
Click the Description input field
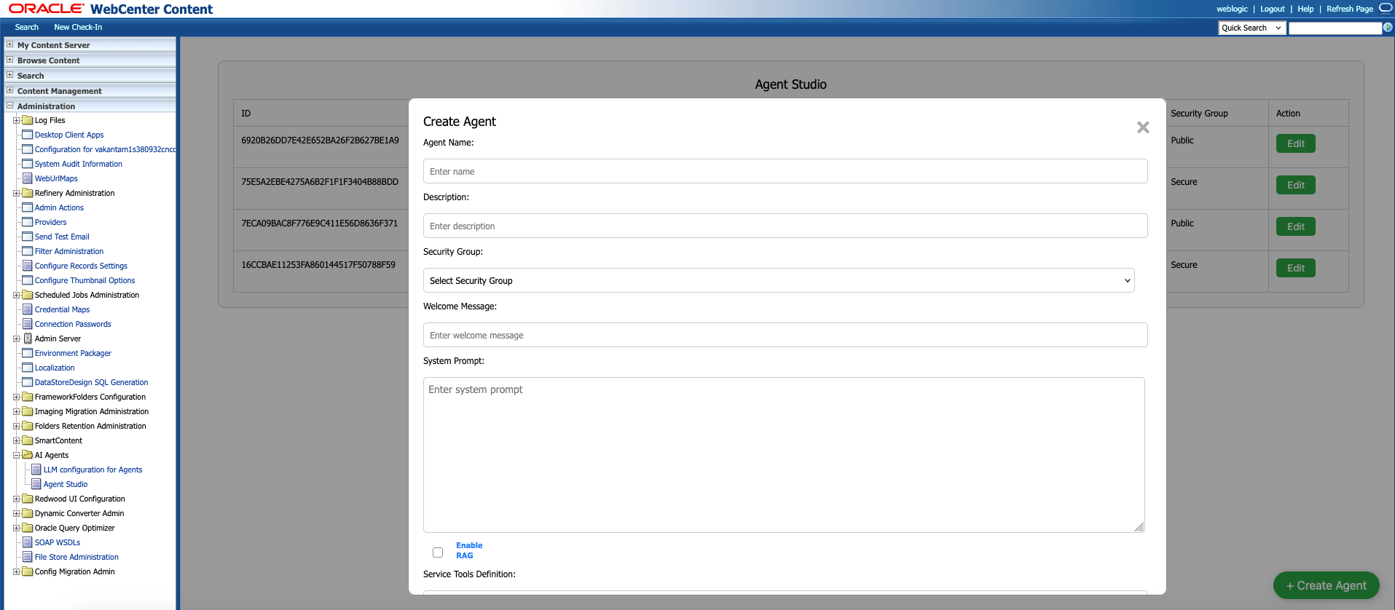click(785, 226)
